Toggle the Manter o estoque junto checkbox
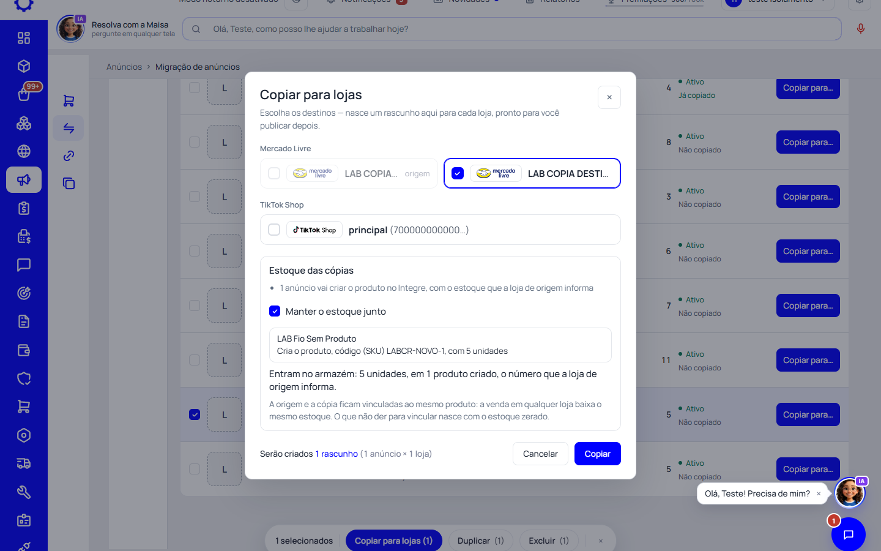Viewport: 881px width, 551px height. (x=275, y=311)
